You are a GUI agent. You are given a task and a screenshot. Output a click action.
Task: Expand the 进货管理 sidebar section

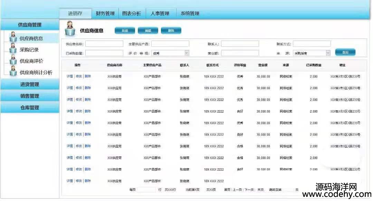coord(30,84)
